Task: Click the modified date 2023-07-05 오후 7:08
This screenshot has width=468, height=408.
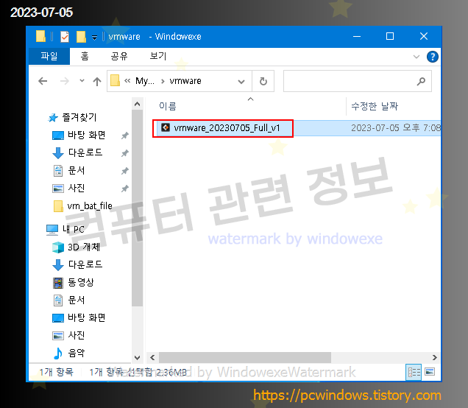Action: [x=396, y=128]
